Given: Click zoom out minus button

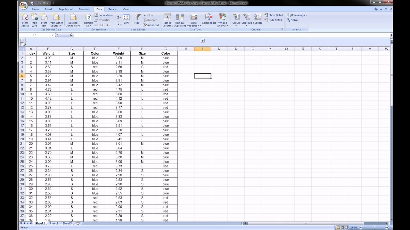Looking at the screenshot, I should coord(361,227).
